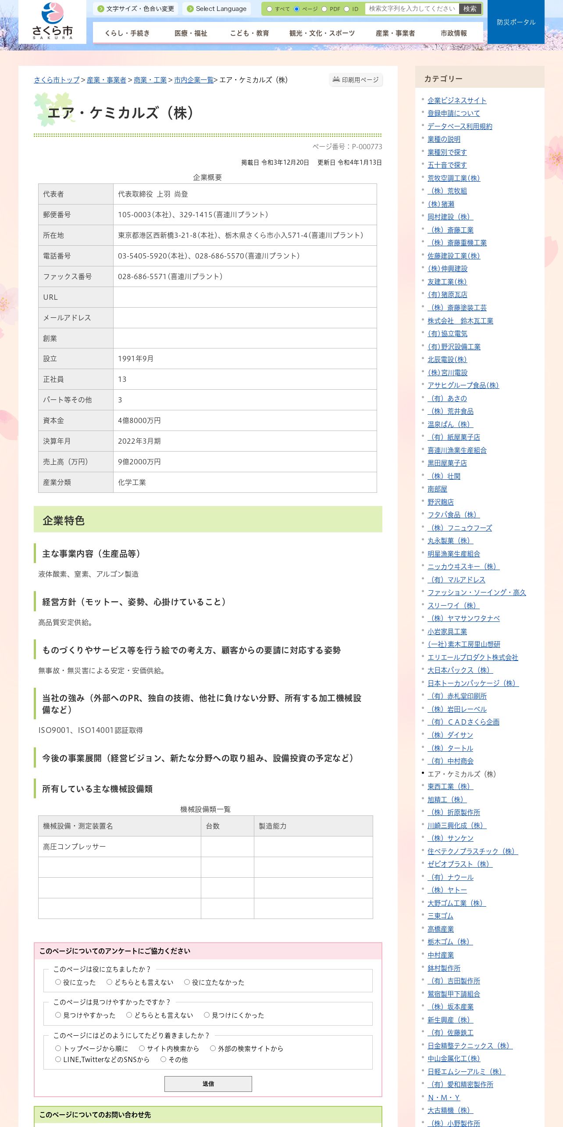The height and width of the screenshot is (1127, 563).
Task: Select the ページ search scope radio
Action: pyautogui.click(x=297, y=9)
